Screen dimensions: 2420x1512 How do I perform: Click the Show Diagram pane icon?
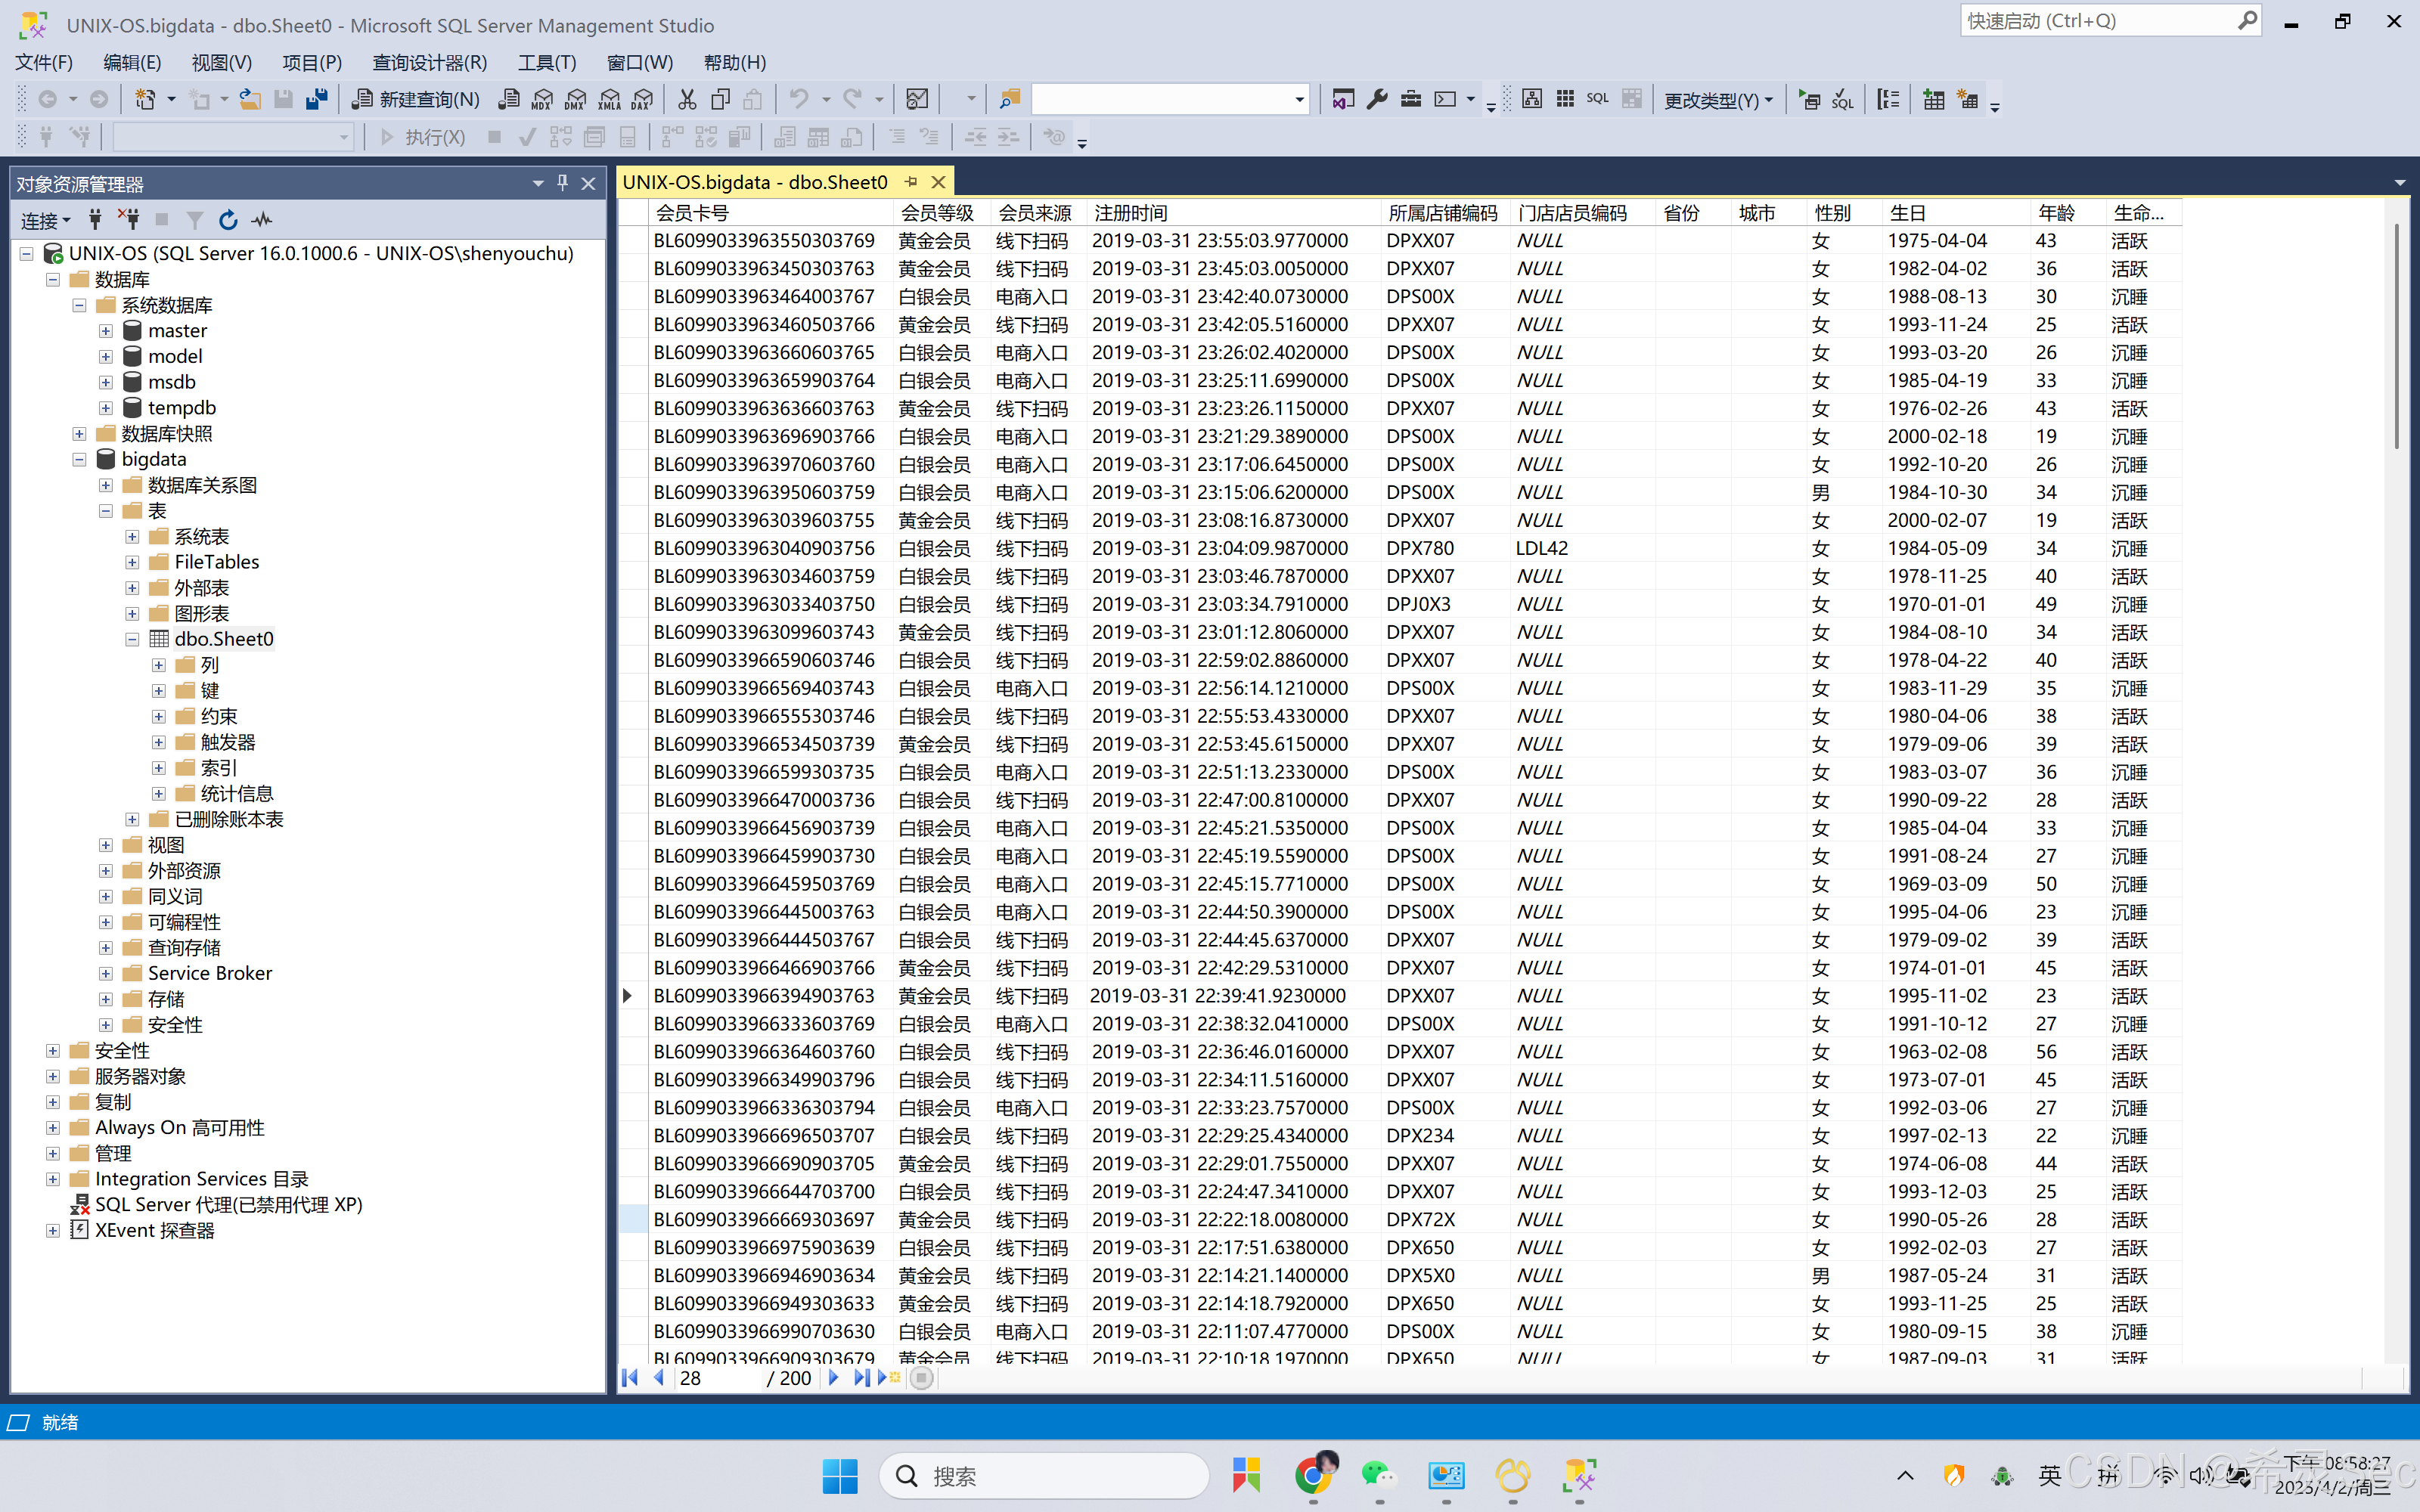coord(1531,99)
